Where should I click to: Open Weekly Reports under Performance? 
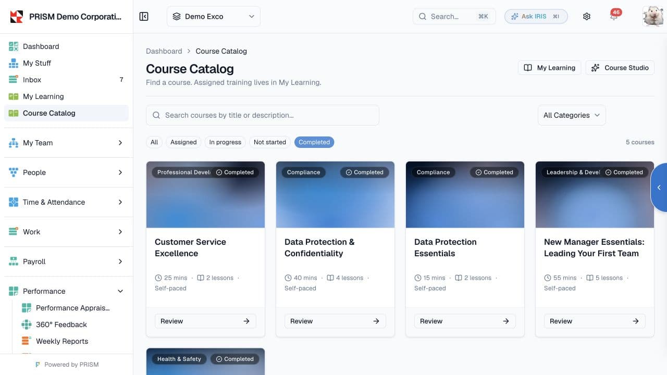(x=72, y=341)
